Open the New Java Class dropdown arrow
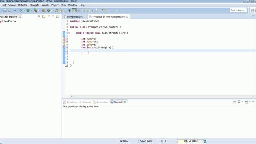256x144 pixels. coord(52,10)
